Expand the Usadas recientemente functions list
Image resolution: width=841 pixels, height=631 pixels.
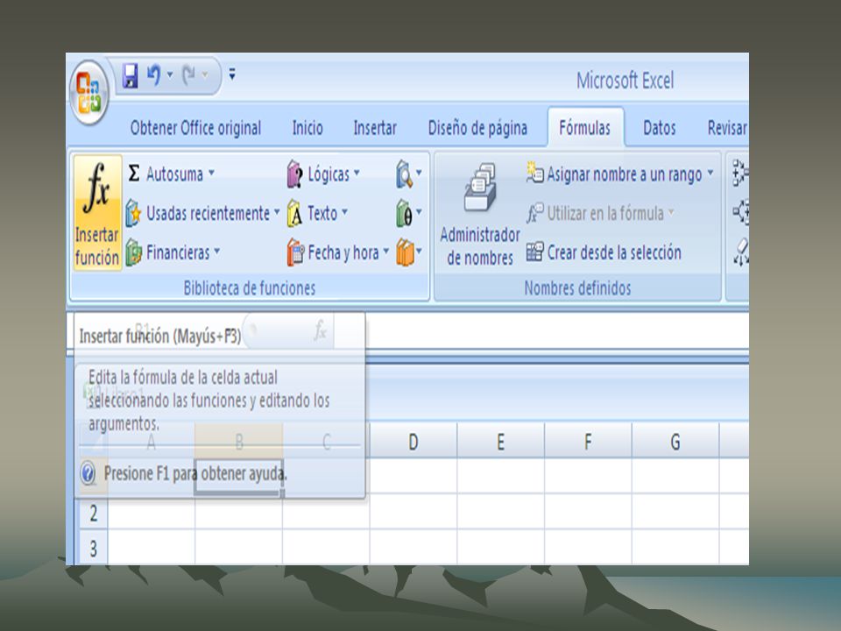(x=277, y=212)
